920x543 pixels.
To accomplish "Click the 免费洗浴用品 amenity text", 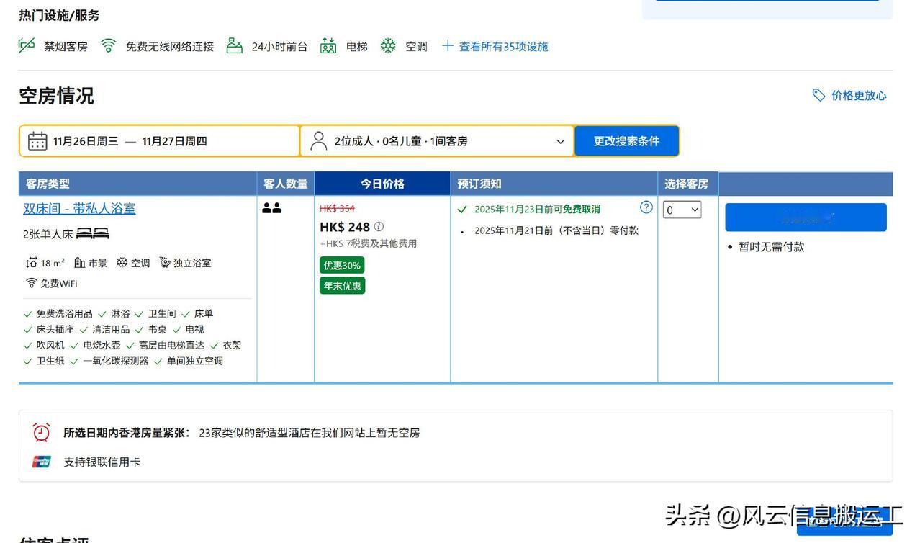I will (65, 314).
